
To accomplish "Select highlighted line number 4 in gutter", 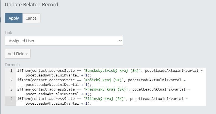I will pos(11,99).
